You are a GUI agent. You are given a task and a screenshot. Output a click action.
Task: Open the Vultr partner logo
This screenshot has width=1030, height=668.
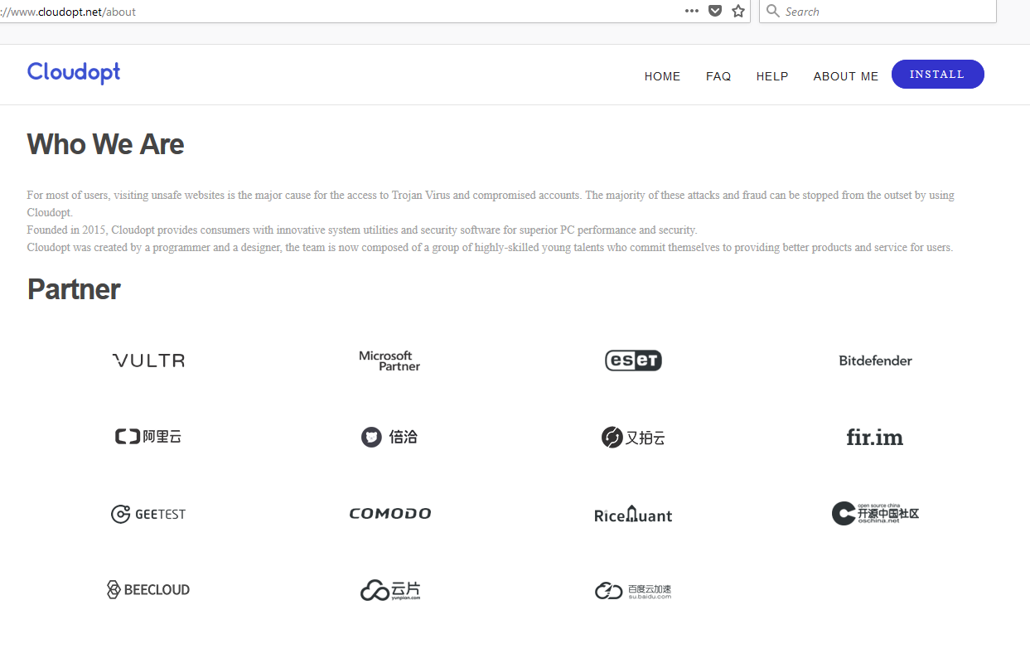tap(148, 361)
